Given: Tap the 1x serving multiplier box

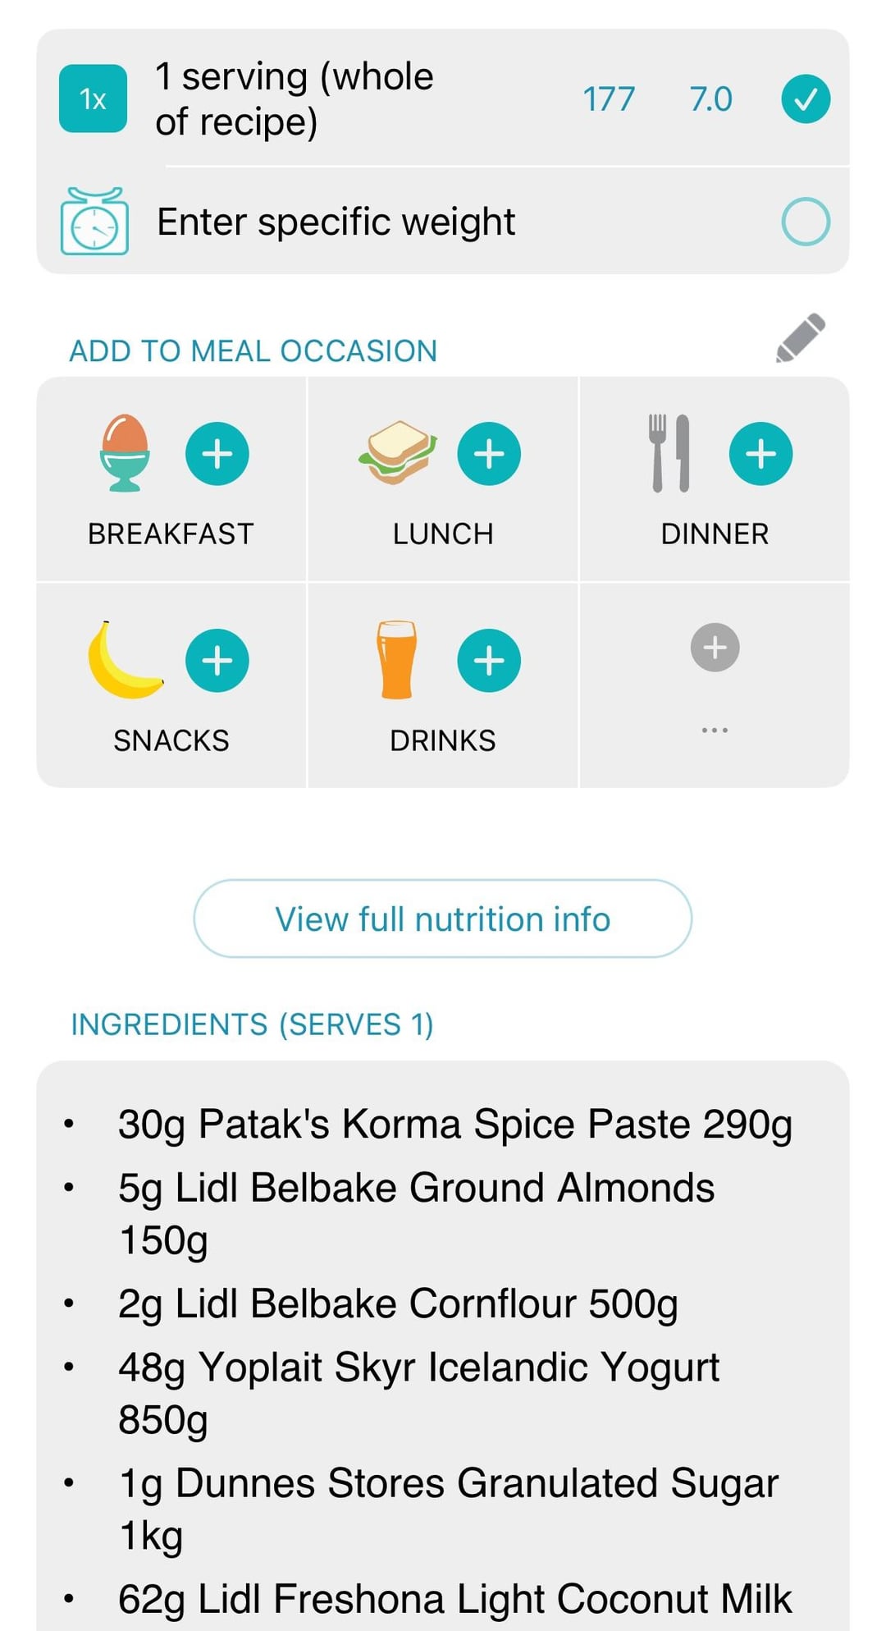Looking at the screenshot, I should [x=93, y=99].
